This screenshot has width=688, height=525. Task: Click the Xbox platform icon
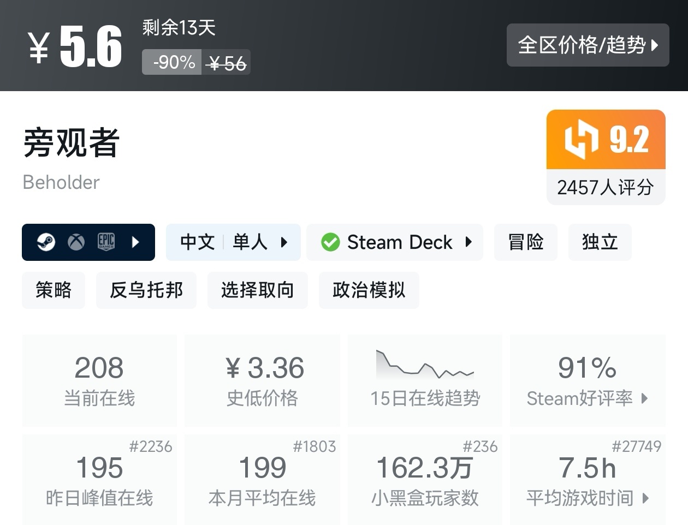pos(76,242)
